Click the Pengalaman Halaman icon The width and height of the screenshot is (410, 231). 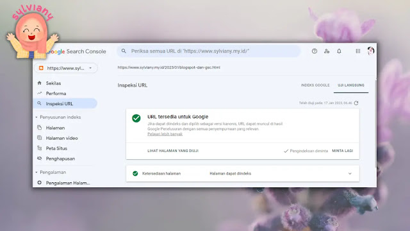39,182
